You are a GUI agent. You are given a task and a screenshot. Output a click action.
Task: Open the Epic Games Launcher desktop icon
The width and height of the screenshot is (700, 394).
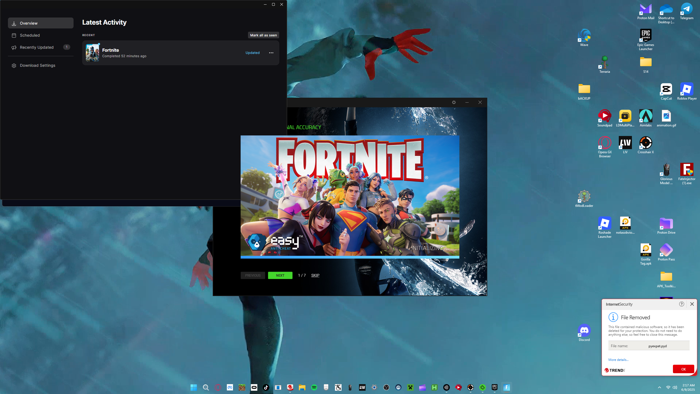[x=646, y=36]
